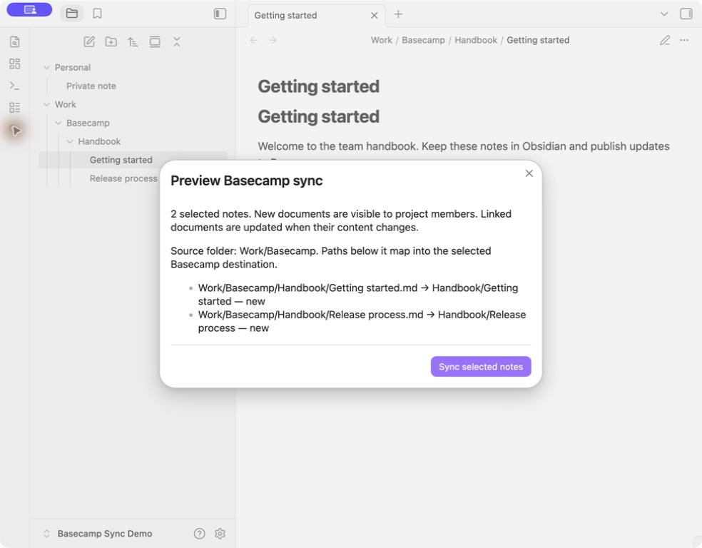
Task: Collapse the Personal folder
Action: pyautogui.click(x=46, y=68)
